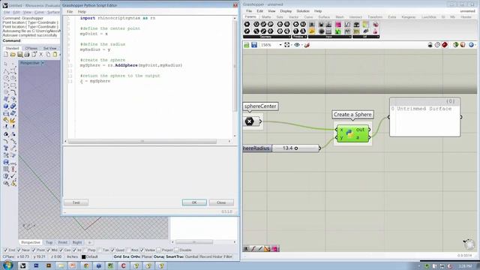480x270 pixels.
Task: Enable the Project osnap checkbox
Action: (158, 250)
